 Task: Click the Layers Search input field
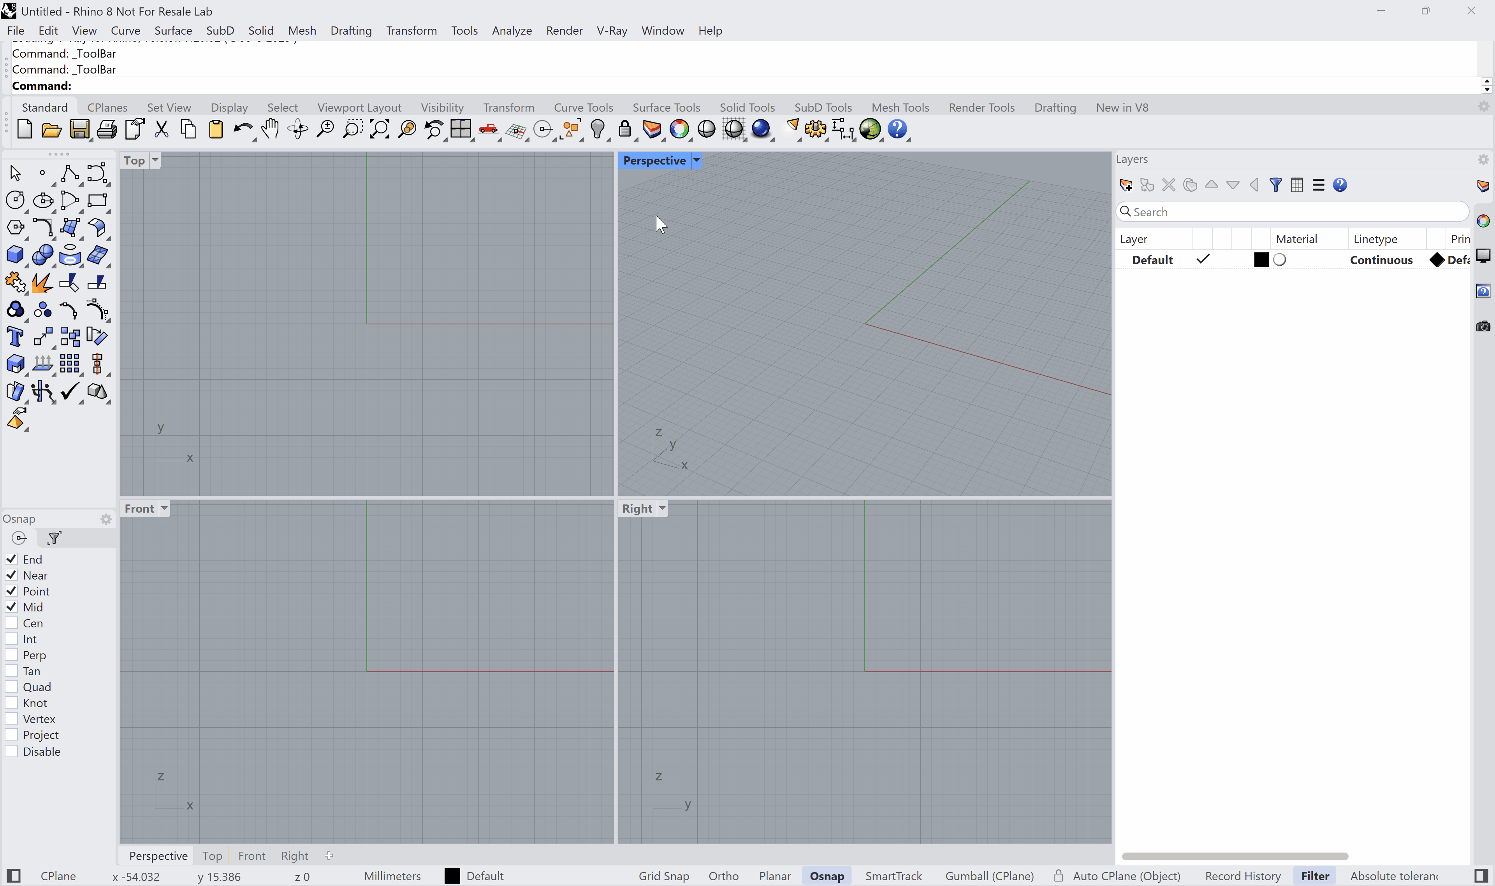coord(1292,212)
